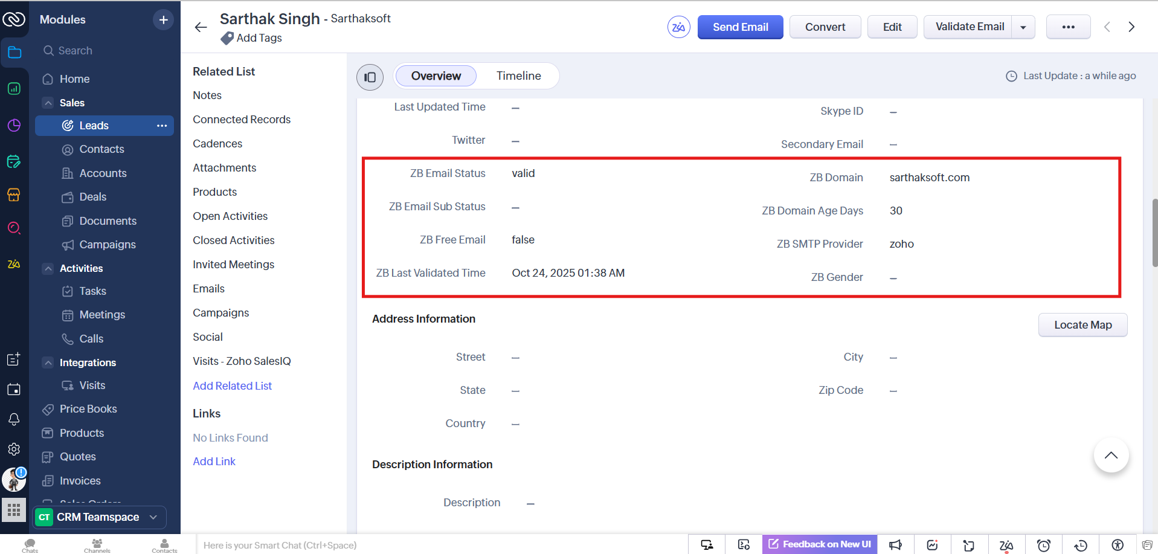Switch to the Timeline tab
The image size is (1158, 554).
point(518,76)
